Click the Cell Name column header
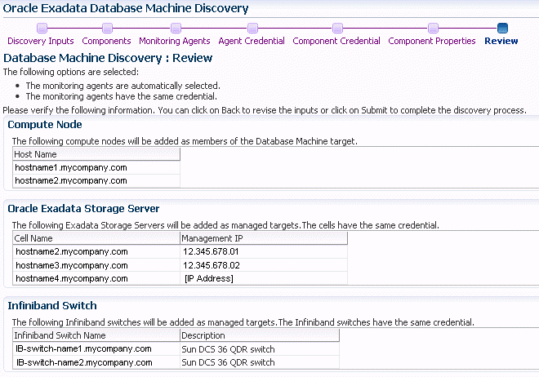The height and width of the screenshot is (377, 539). (x=96, y=238)
